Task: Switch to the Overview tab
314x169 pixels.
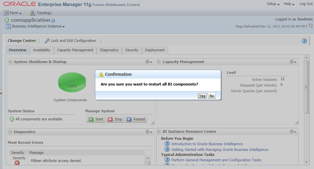Action: [18, 50]
